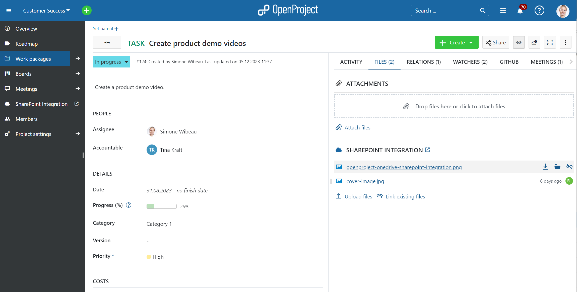577x292 pixels.
Task: Open the Create button dropdown arrow
Action: click(x=471, y=42)
